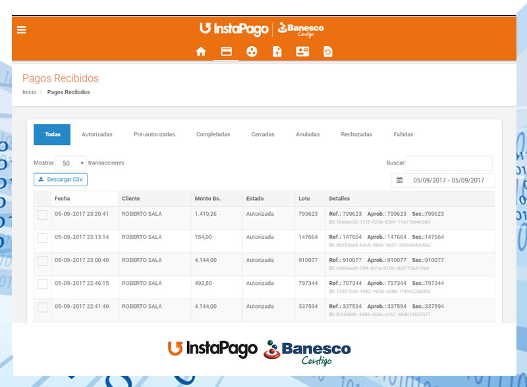This screenshot has height=387, width=527.
Task: Select amount 492,80
Action: (x=204, y=283)
